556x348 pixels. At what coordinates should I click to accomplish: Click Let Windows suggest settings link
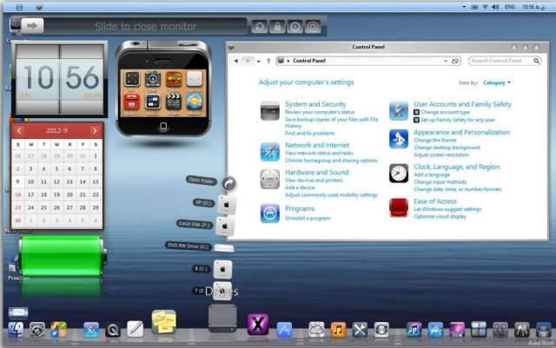pyautogui.click(x=447, y=209)
